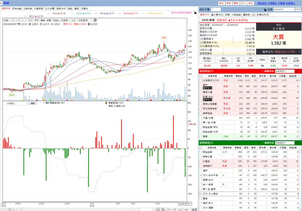Tick the select-all checkbox in the buy table header
Image resolution: width=302 pixels, height=211 pixels.
[200, 76]
